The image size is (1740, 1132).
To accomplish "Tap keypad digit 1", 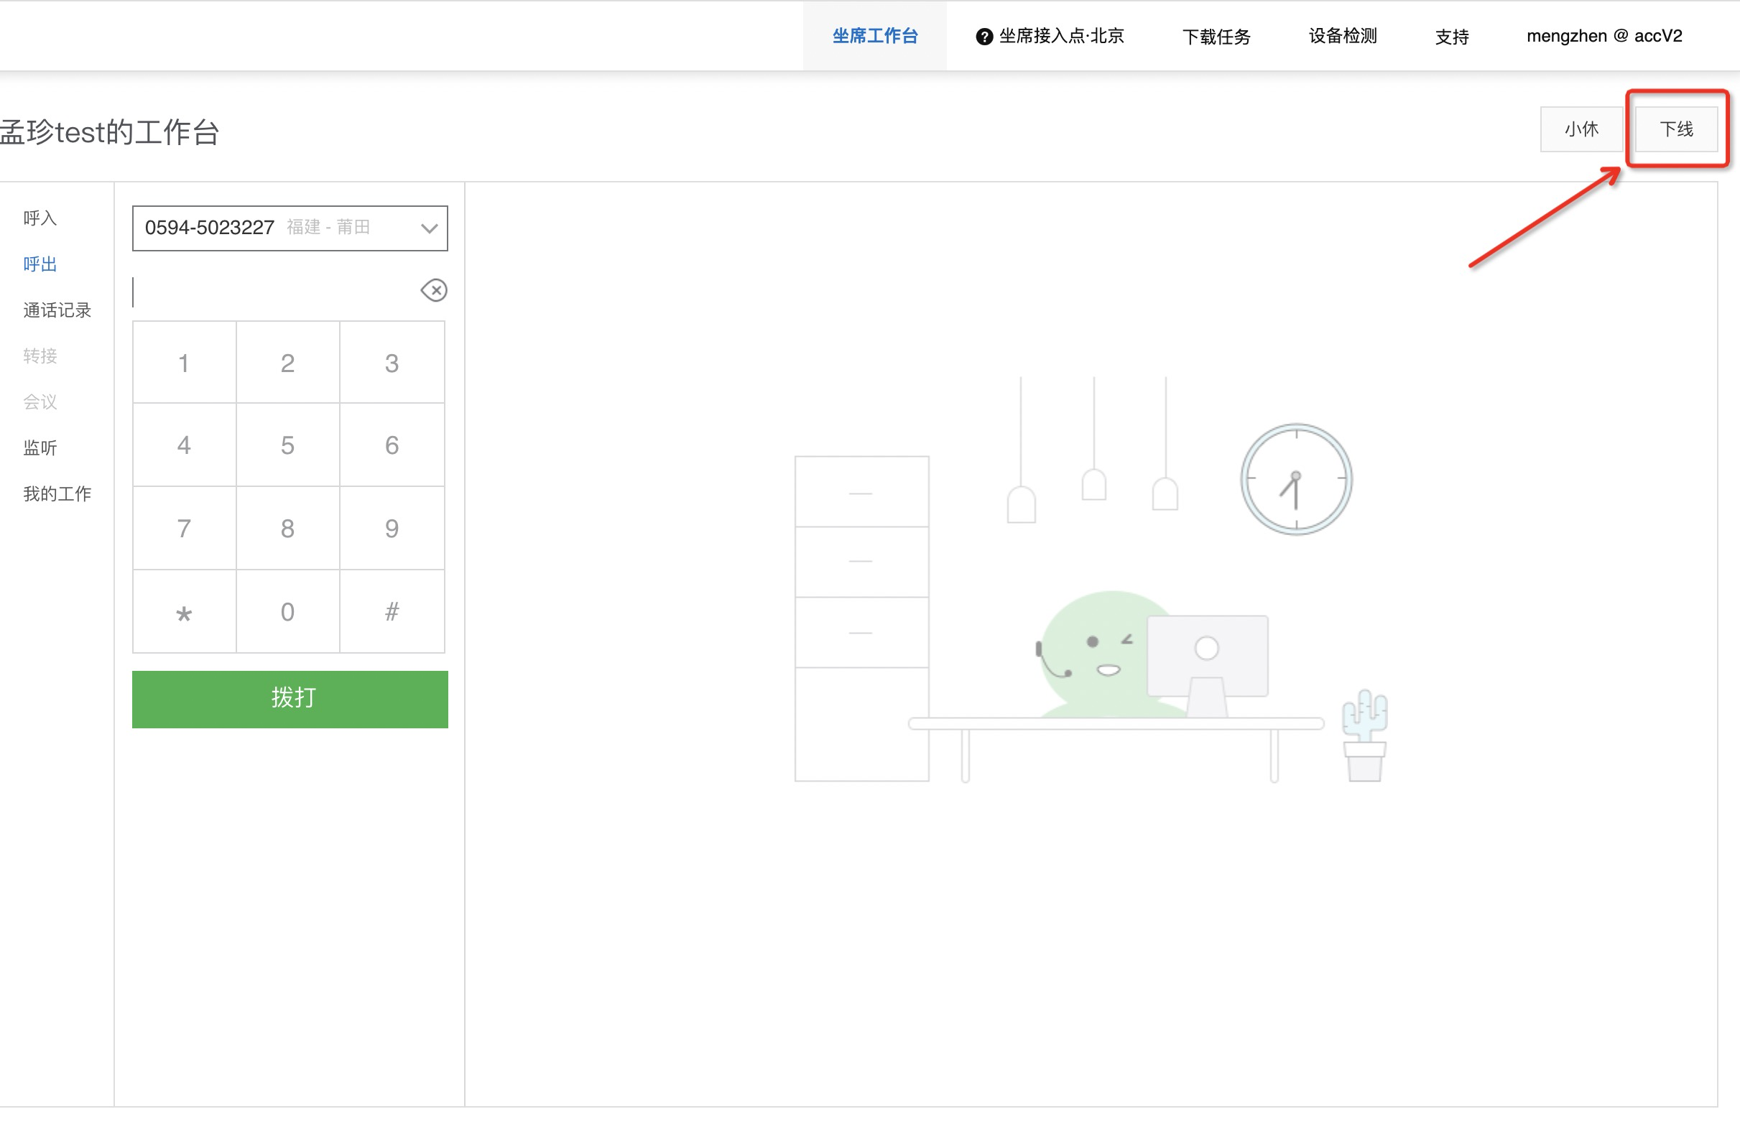I will point(184,363).
